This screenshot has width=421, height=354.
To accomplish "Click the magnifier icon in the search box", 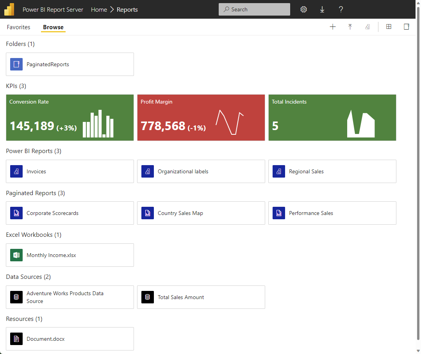I will click(227, 9).
